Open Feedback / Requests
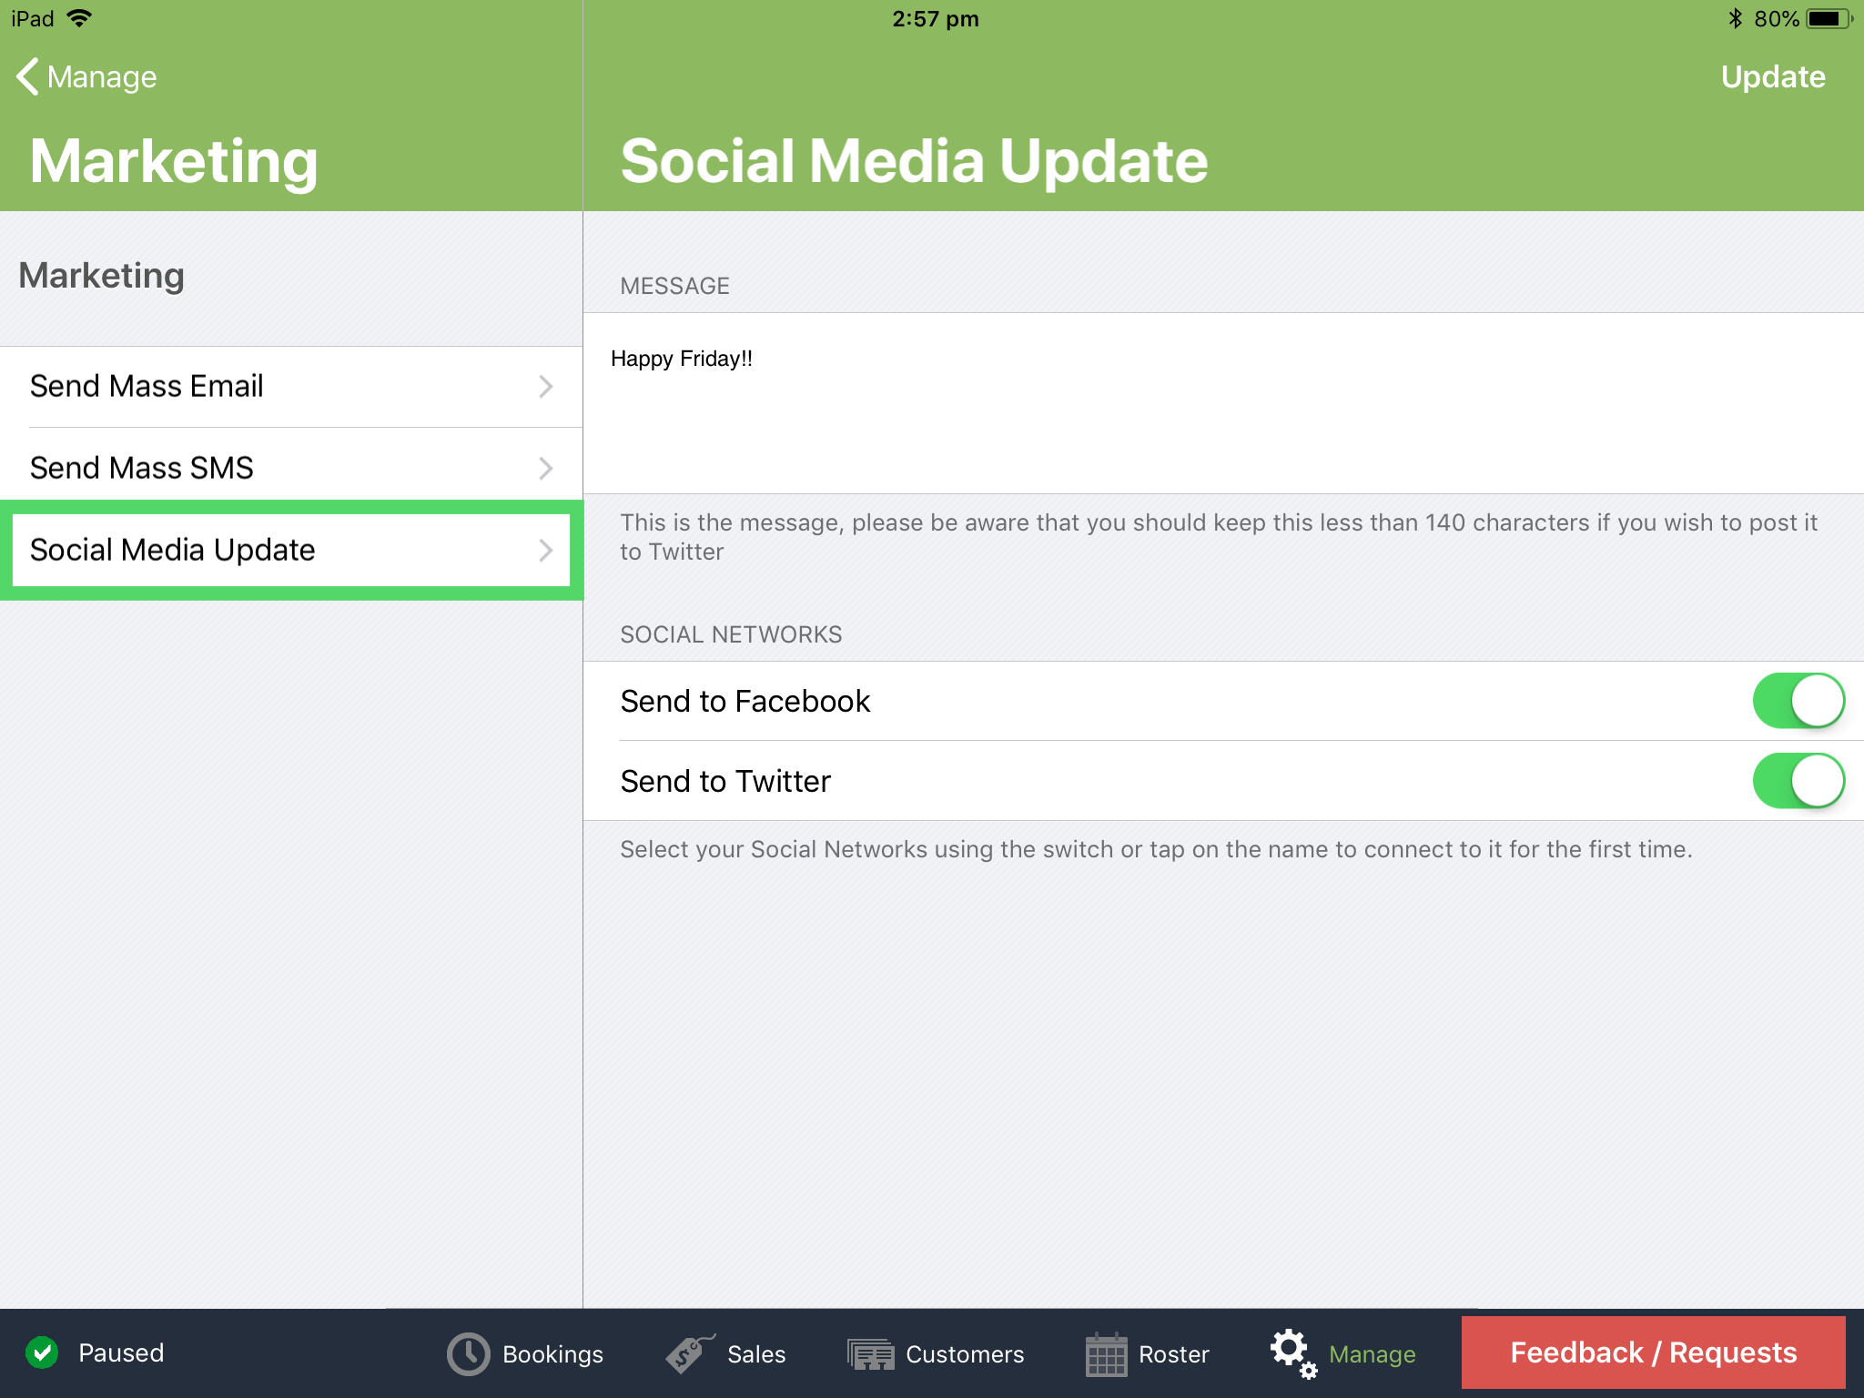The image size is (1864, 1398). pyautogui.click(x=1651, y=1352)
